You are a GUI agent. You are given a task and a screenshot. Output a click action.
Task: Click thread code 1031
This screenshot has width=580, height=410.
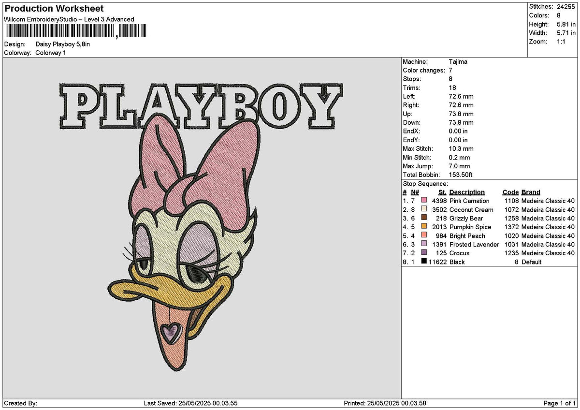point(511,244)
